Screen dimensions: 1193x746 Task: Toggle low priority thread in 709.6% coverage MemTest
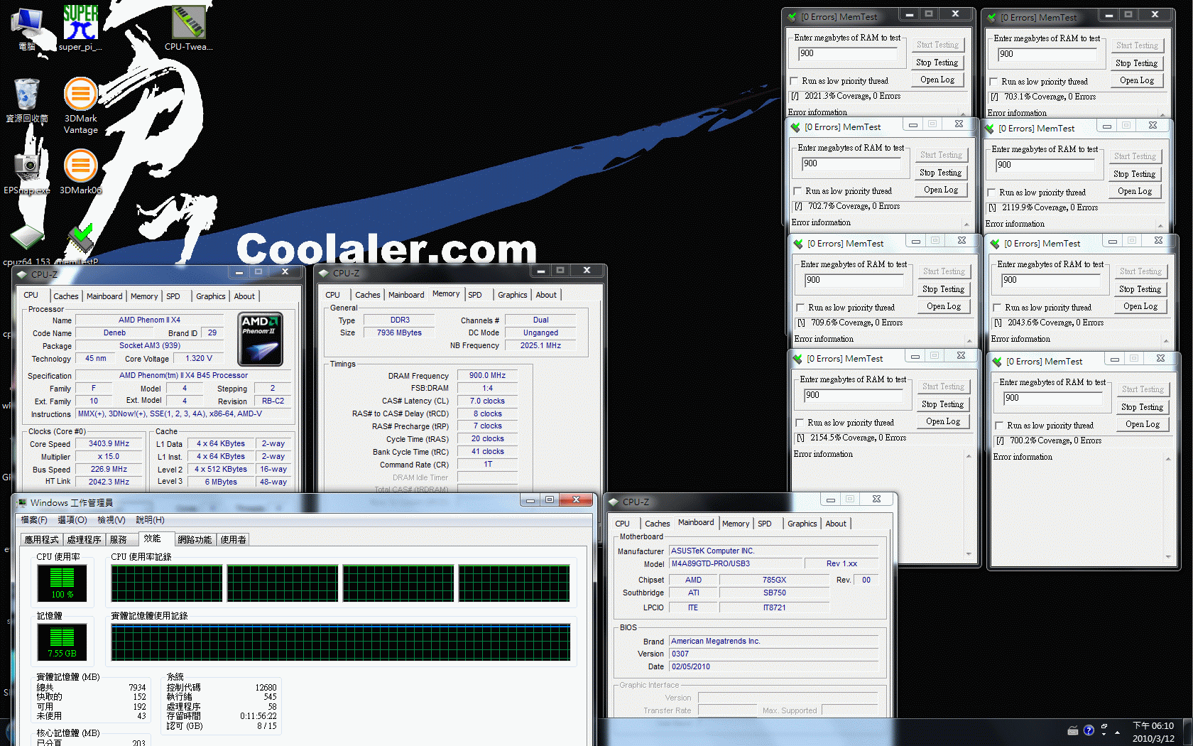(x=801, y=308)
